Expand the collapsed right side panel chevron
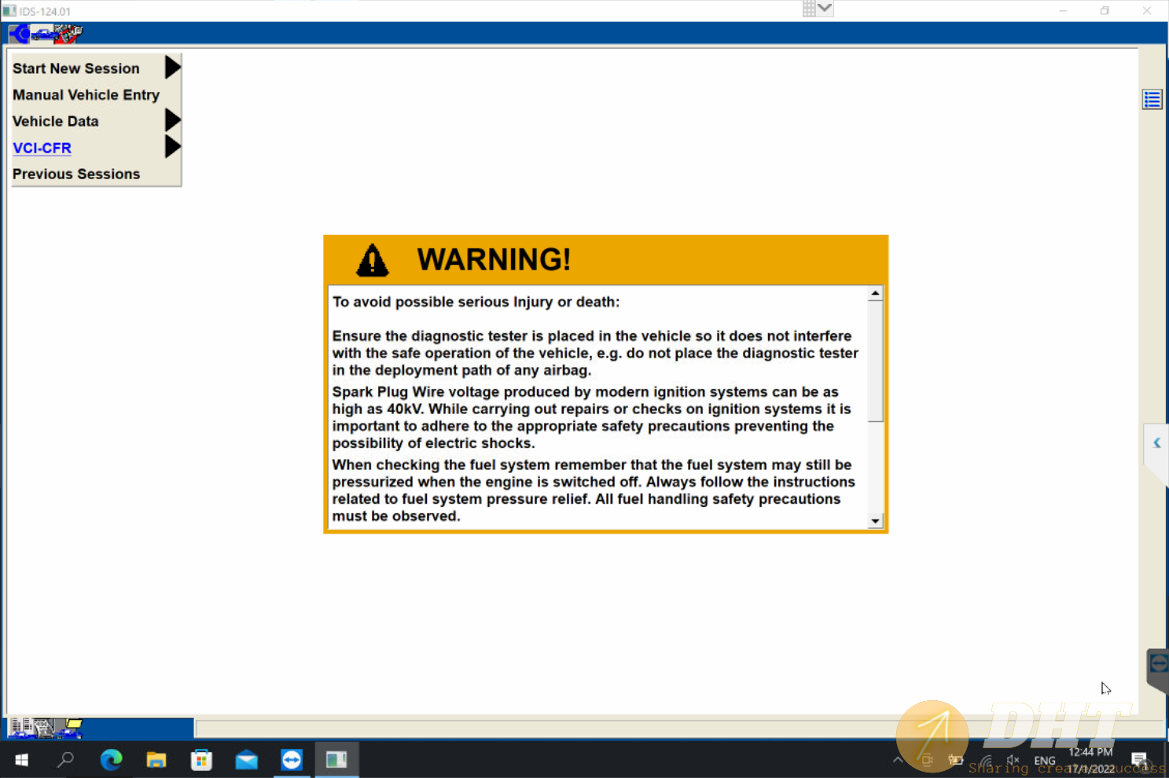 [1156, 443]
